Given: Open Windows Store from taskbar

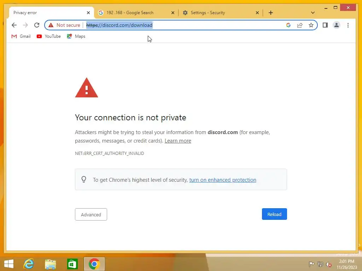Looking at the screenshot, I should tap(72, 264).
